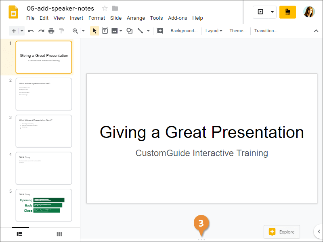The width and height of the screenshot is (323, 242).
Task: Expand the new slide layout dropdown
Action: (22, 31)
